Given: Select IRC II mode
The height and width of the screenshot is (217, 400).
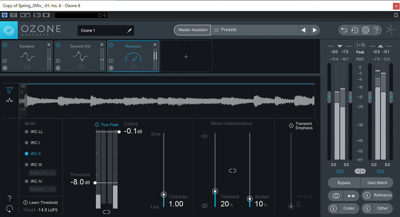Looking at the screenshot, I should tap(33, 154).
